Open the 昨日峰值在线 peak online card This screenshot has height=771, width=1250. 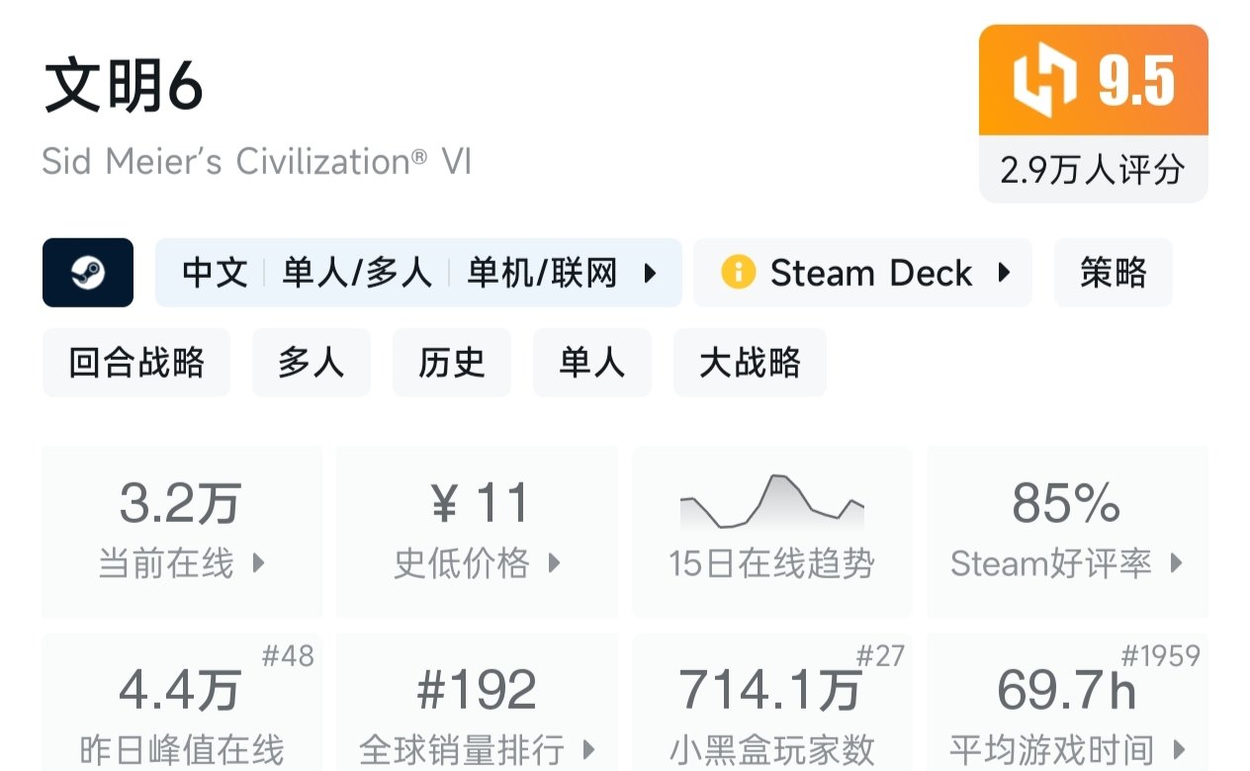point(182,704)
